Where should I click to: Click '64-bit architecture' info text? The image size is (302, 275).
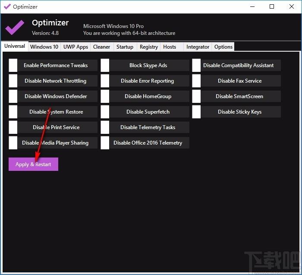coord(154,33)
